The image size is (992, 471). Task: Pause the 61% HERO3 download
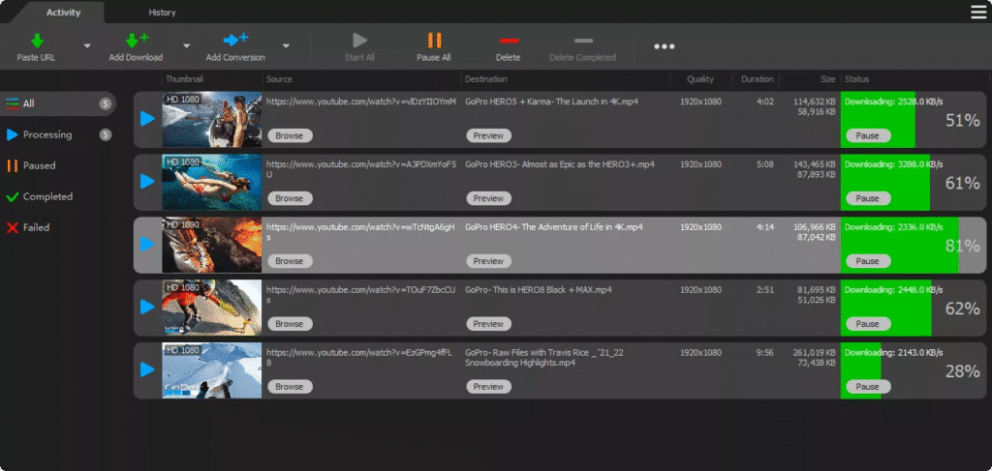pos(868,198)
